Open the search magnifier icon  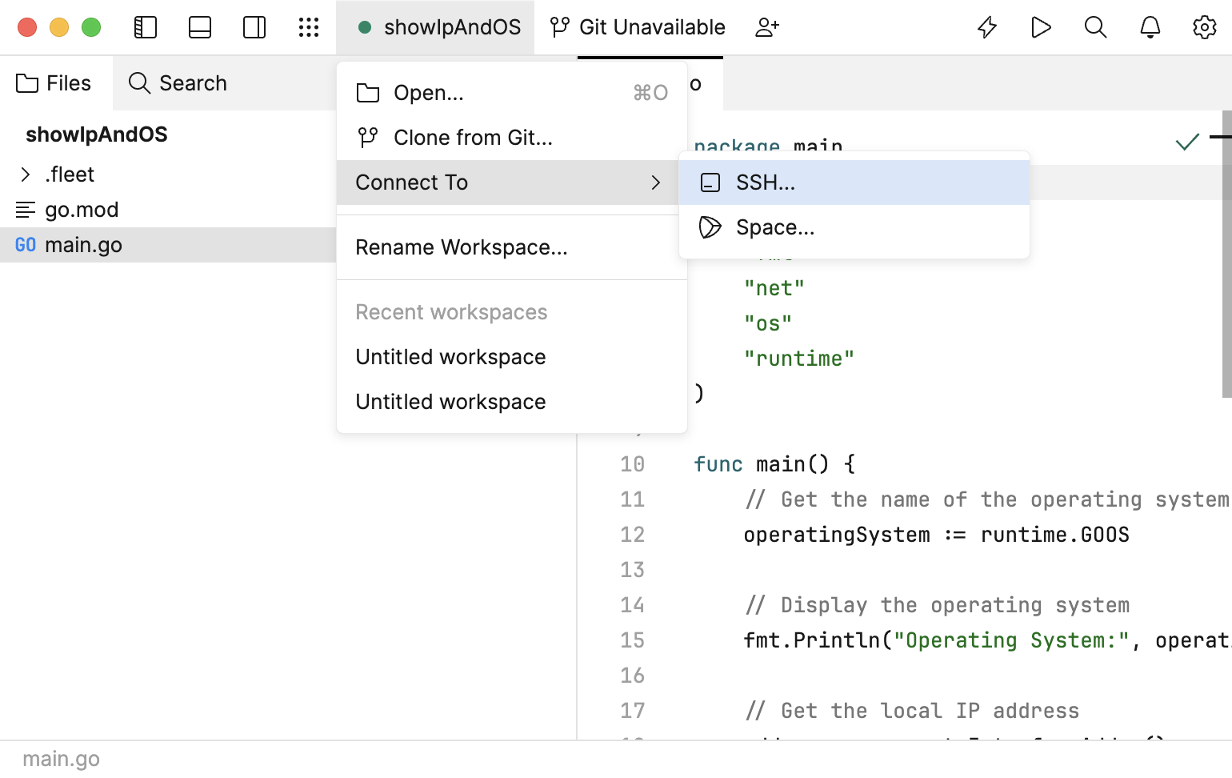tap(1095, 26)
